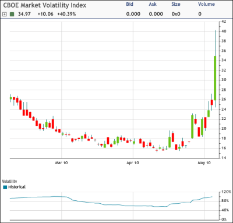Click the 14 price axis label
The width and height of the screenshot is (233, 223).
pyautogui.click(x=224, y=158)
